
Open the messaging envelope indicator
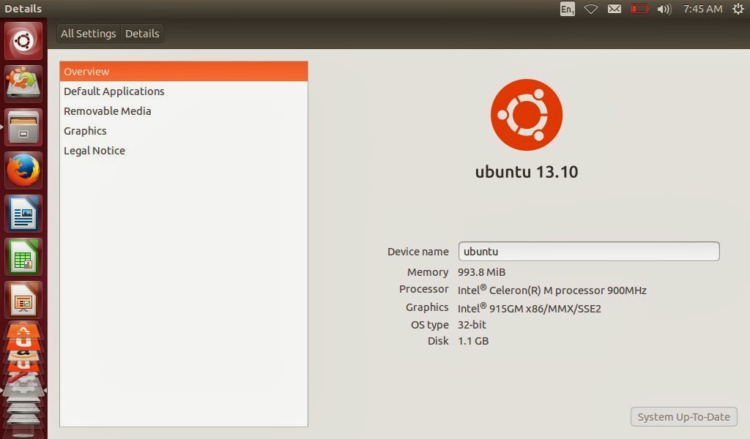click(x=615, y=9)
